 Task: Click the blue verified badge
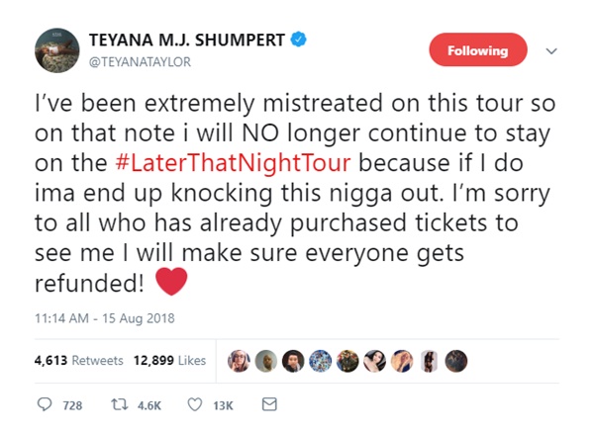297,41
